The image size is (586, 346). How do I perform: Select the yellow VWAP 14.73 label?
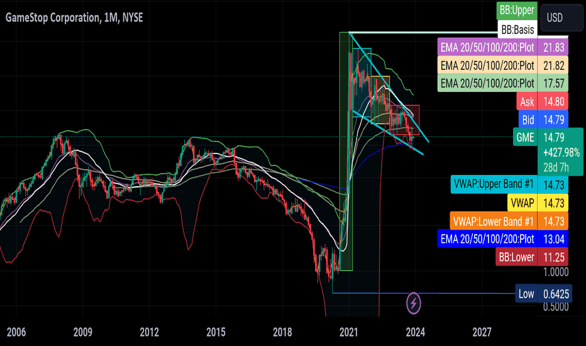538,203
